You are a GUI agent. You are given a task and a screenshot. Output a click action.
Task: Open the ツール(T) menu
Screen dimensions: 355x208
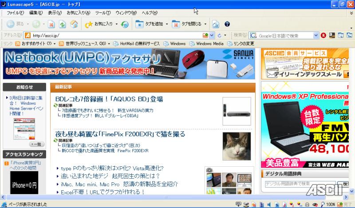click(x=103, y=13)
